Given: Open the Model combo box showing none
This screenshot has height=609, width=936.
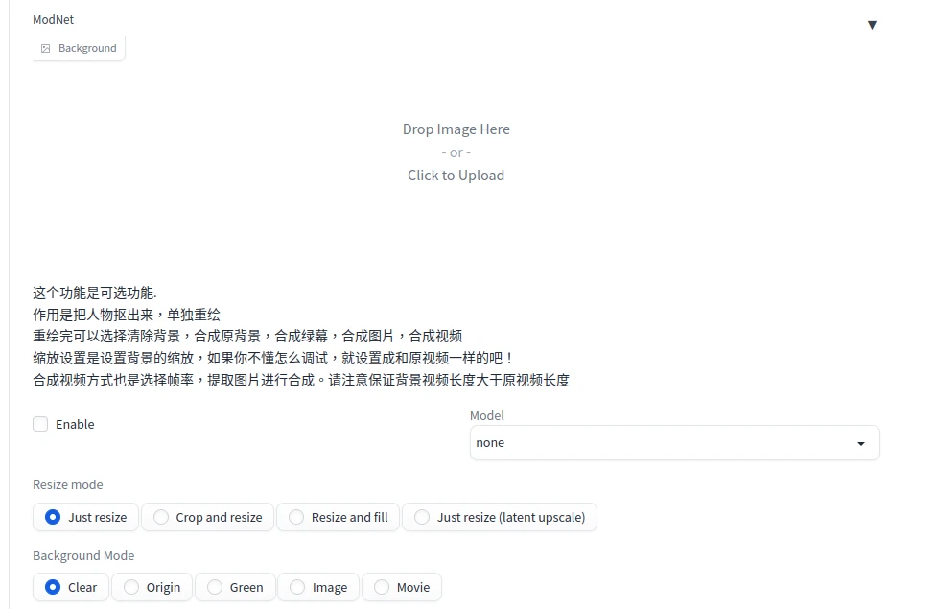Looking at the screenshot, I should tap(662, 443).
